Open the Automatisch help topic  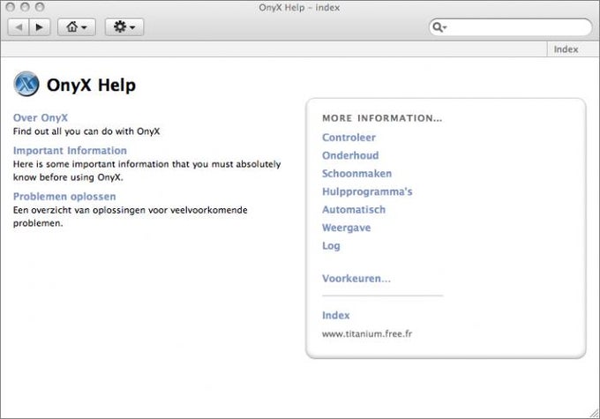click(354, 210)
